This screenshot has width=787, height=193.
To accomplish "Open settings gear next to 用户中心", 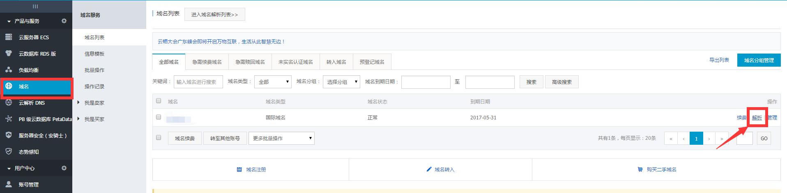I will (64, 168).
